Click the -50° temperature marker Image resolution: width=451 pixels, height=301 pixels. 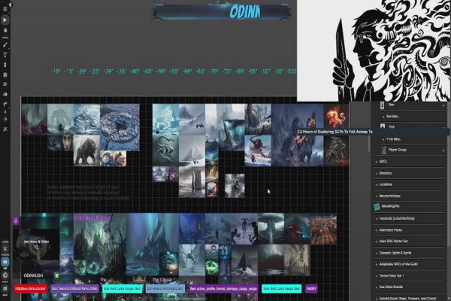point(161,71)
